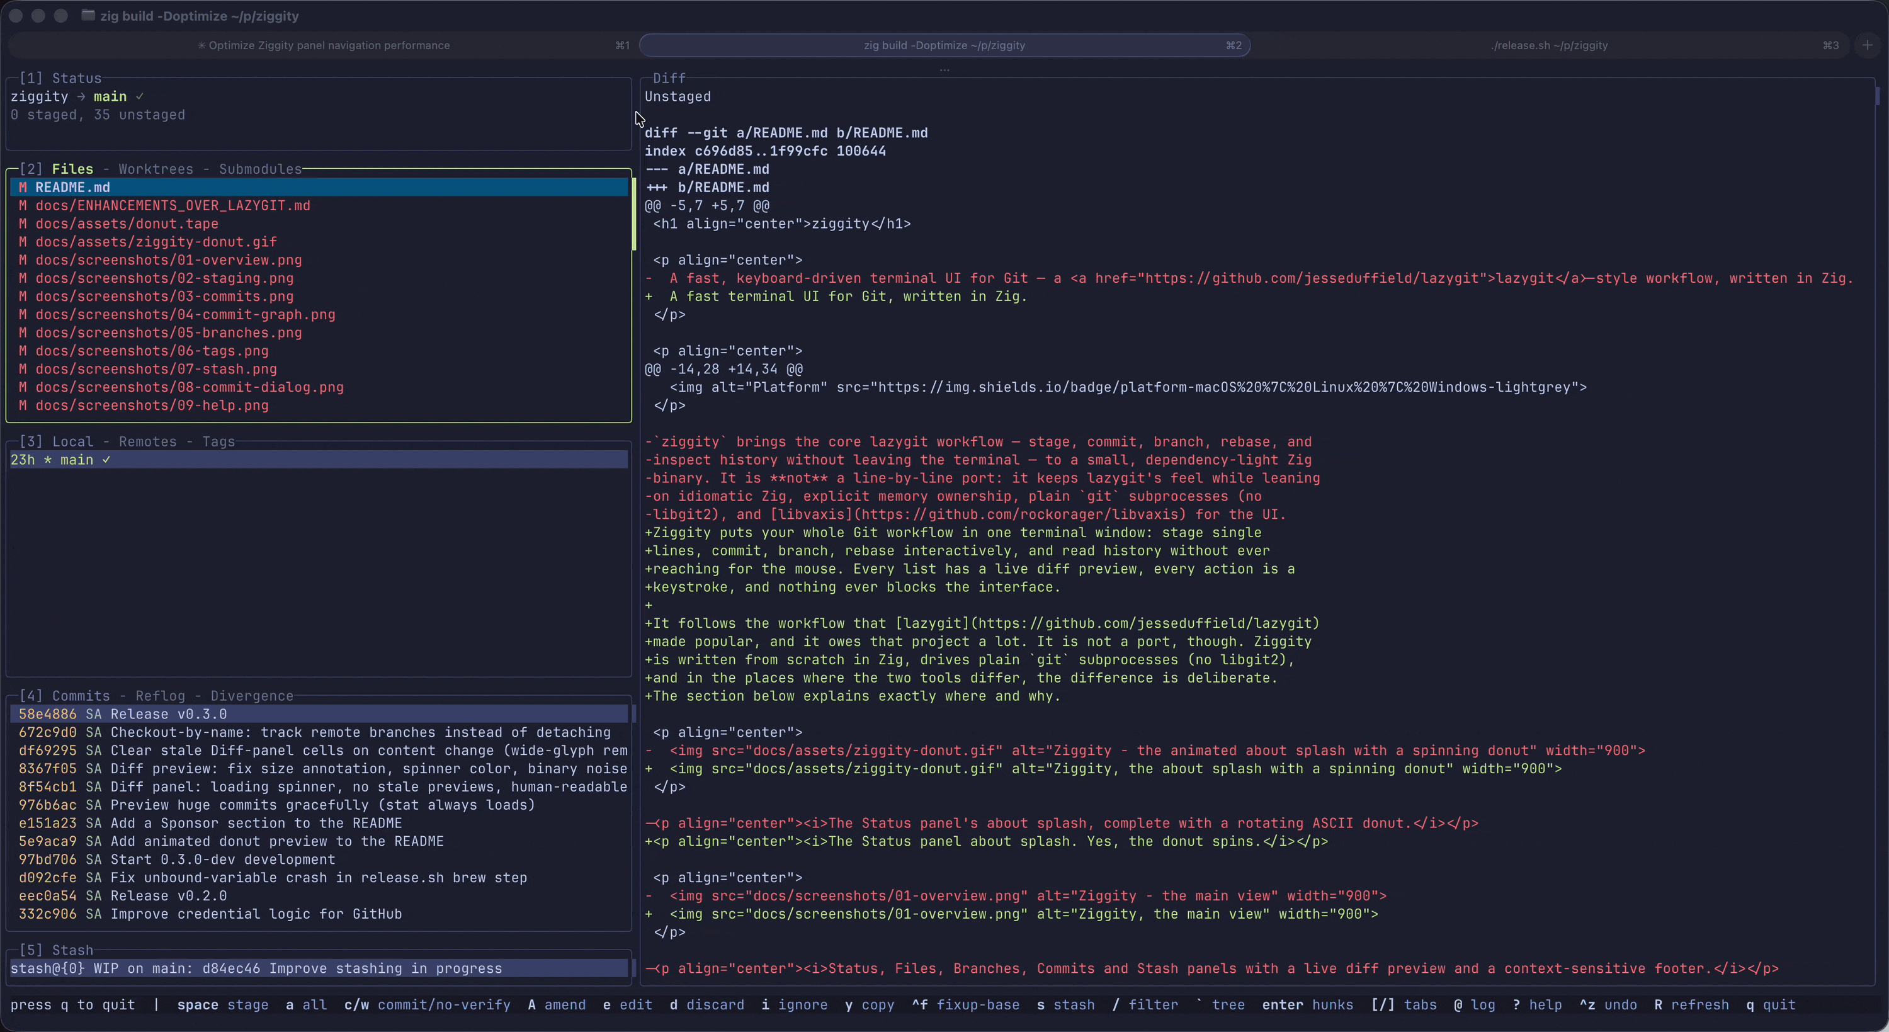1889x1032 pixels.
Task: Select commit 5e9aca9 Add animated donut preview
Action: point(319,841)
